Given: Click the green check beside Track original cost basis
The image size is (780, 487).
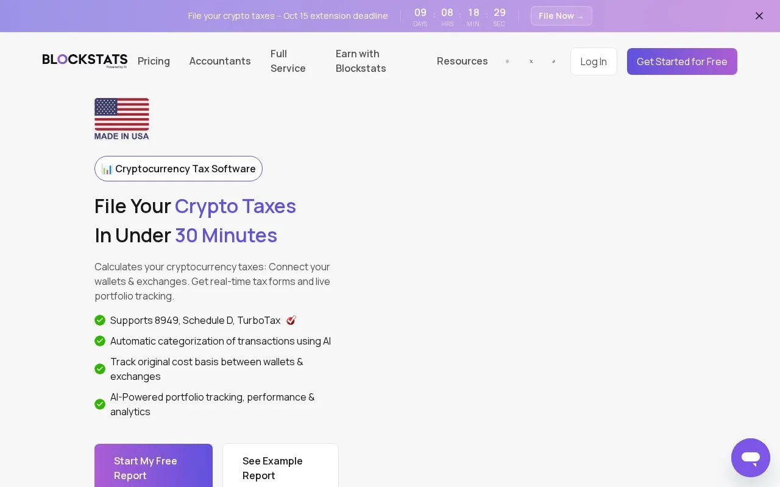Looking at the screenshot, I should 100,369.
